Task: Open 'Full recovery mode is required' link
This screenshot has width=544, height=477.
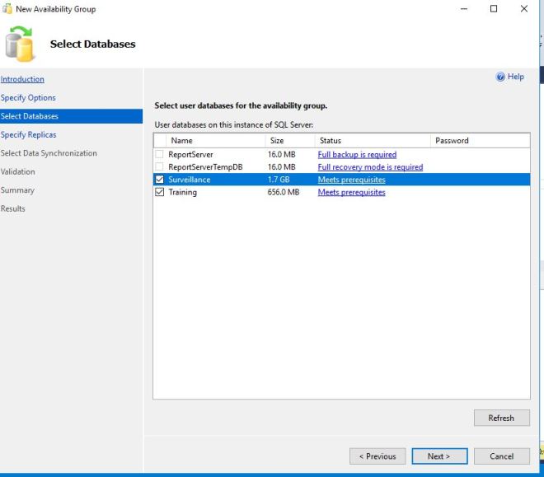Action: pos(370,167)
